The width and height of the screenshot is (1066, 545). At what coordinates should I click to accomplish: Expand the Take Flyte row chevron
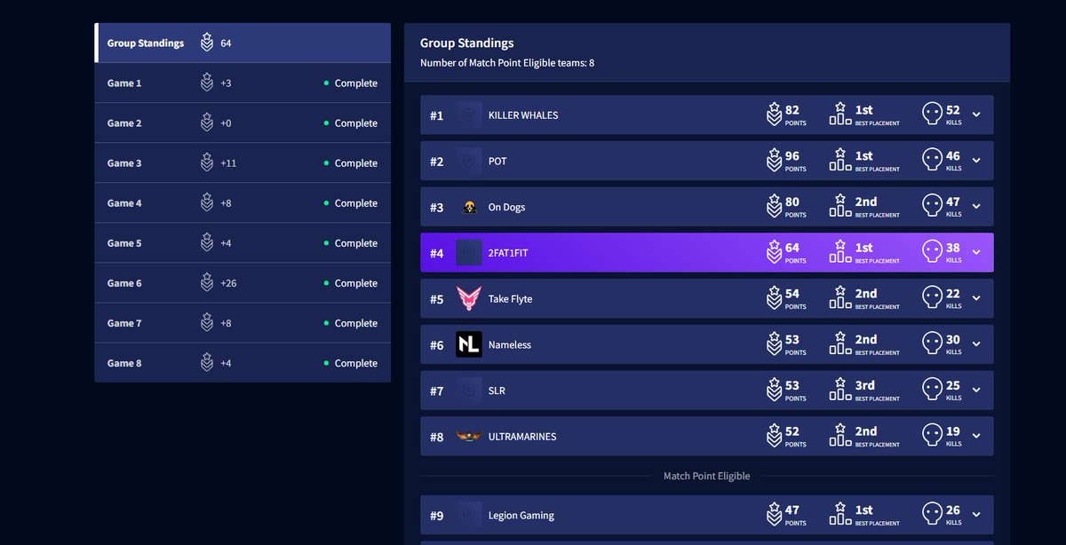[976, 299]
